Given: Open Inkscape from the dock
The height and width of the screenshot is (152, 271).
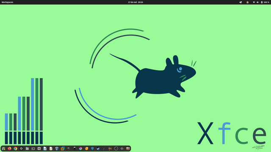Looking at the screenshot, I should pos(75,148).
